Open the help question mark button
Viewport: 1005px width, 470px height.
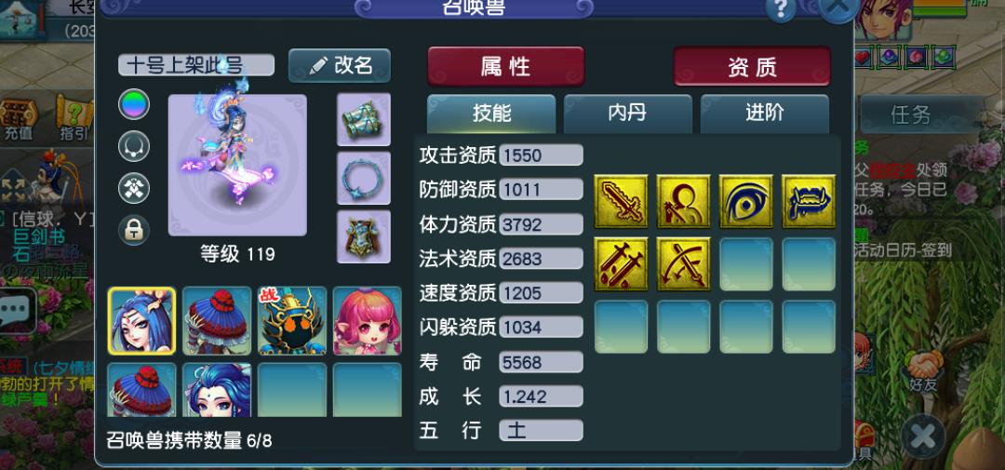(781, 9)
